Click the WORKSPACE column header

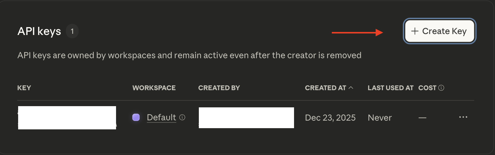[154, 88]
